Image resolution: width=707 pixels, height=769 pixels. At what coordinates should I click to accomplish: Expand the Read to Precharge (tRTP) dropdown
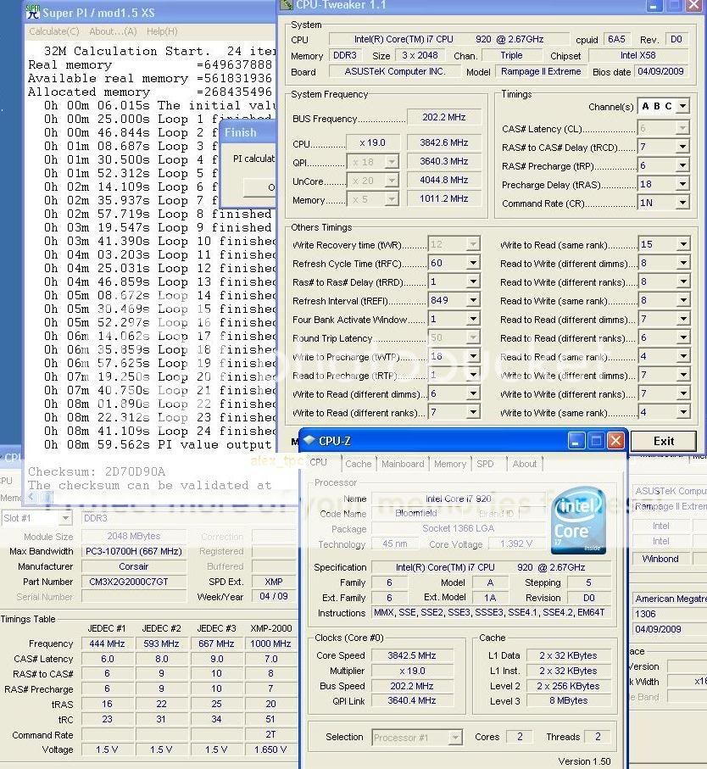[x=473, y=375]
